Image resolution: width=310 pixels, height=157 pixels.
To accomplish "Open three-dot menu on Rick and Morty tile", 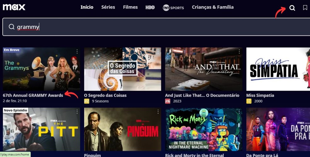I will pos(239,112).
